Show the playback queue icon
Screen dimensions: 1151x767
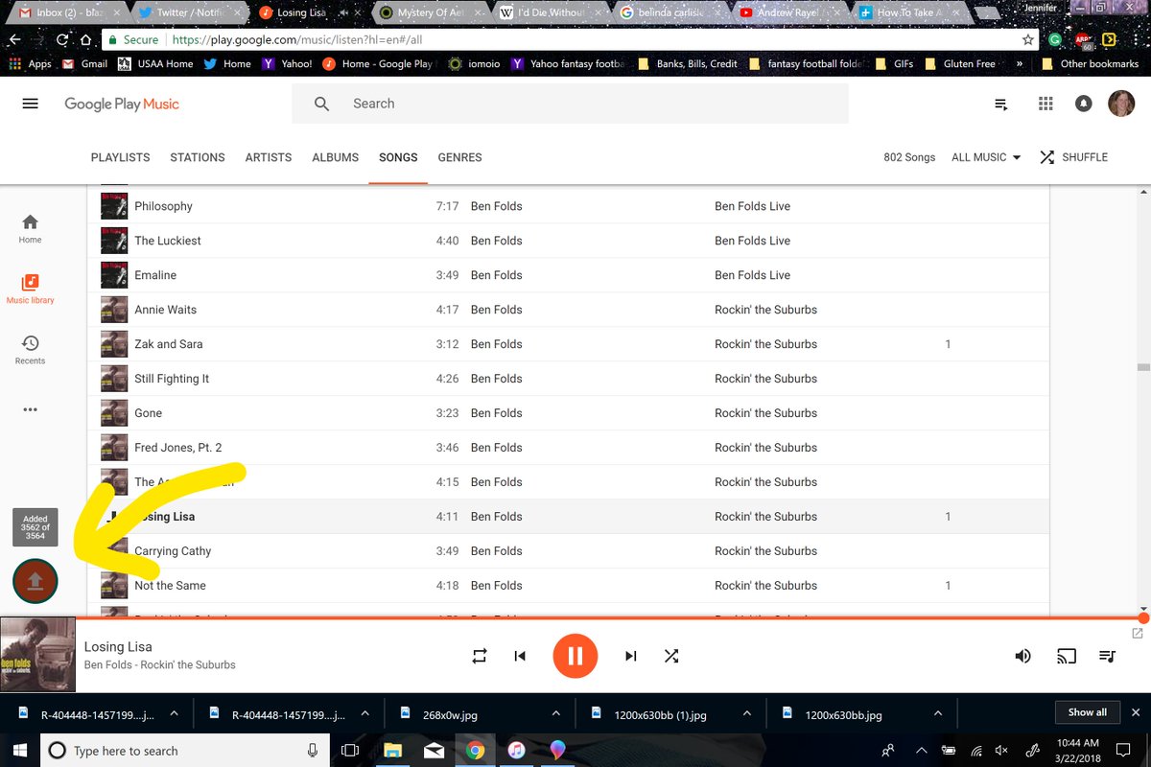pos(1108,656)
